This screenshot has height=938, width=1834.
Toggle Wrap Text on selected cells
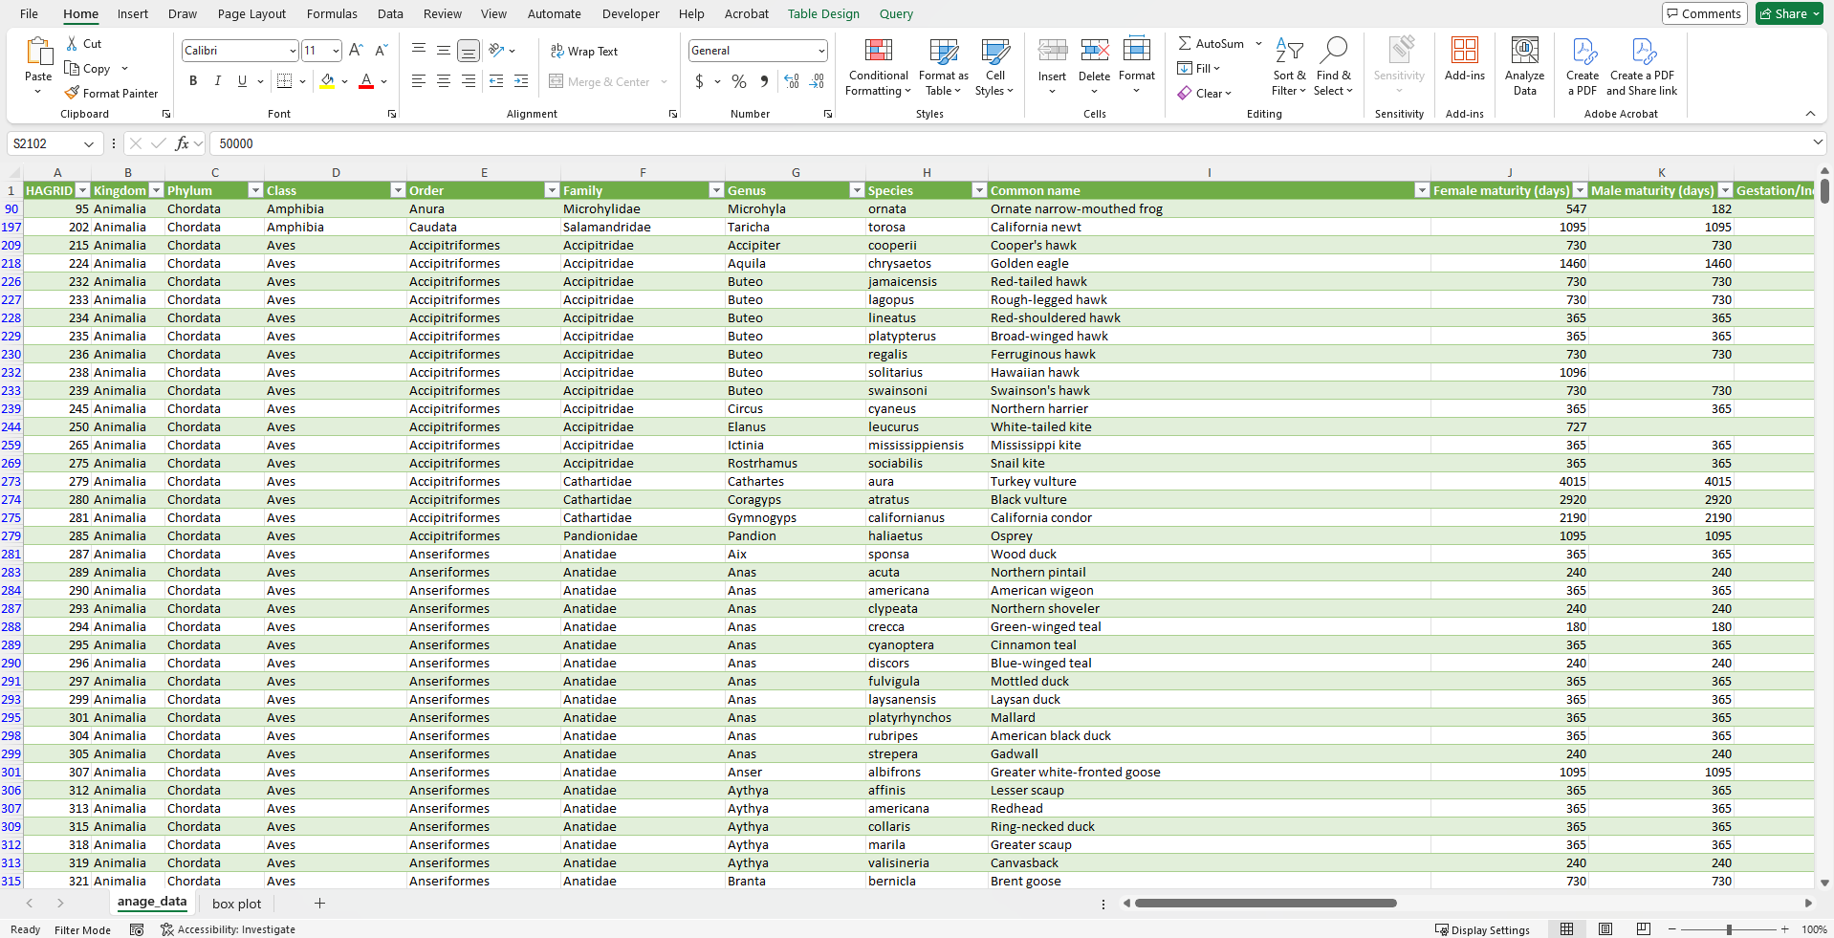[x=584, y=52]
